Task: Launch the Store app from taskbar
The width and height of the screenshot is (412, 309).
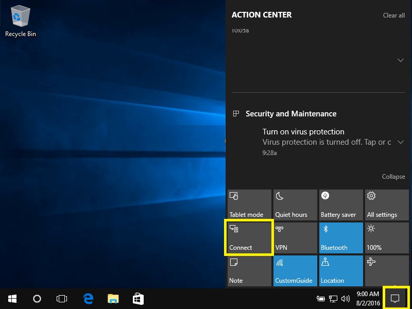Action: (138, 298)
